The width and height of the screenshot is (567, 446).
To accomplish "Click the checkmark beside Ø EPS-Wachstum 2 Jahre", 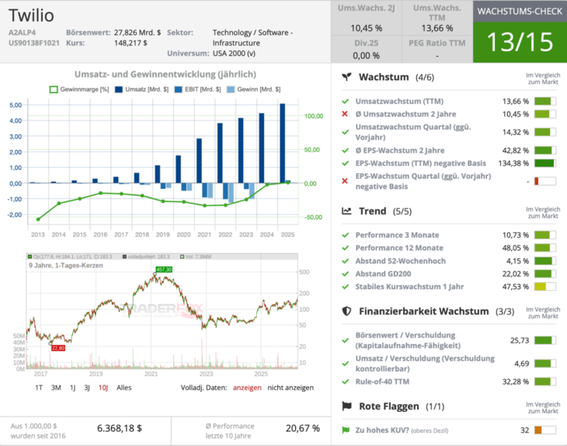I will pyautogui.click(x=346, y=151).
